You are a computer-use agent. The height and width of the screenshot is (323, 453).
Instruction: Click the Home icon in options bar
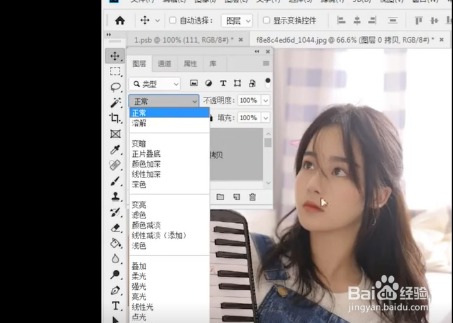120,21
